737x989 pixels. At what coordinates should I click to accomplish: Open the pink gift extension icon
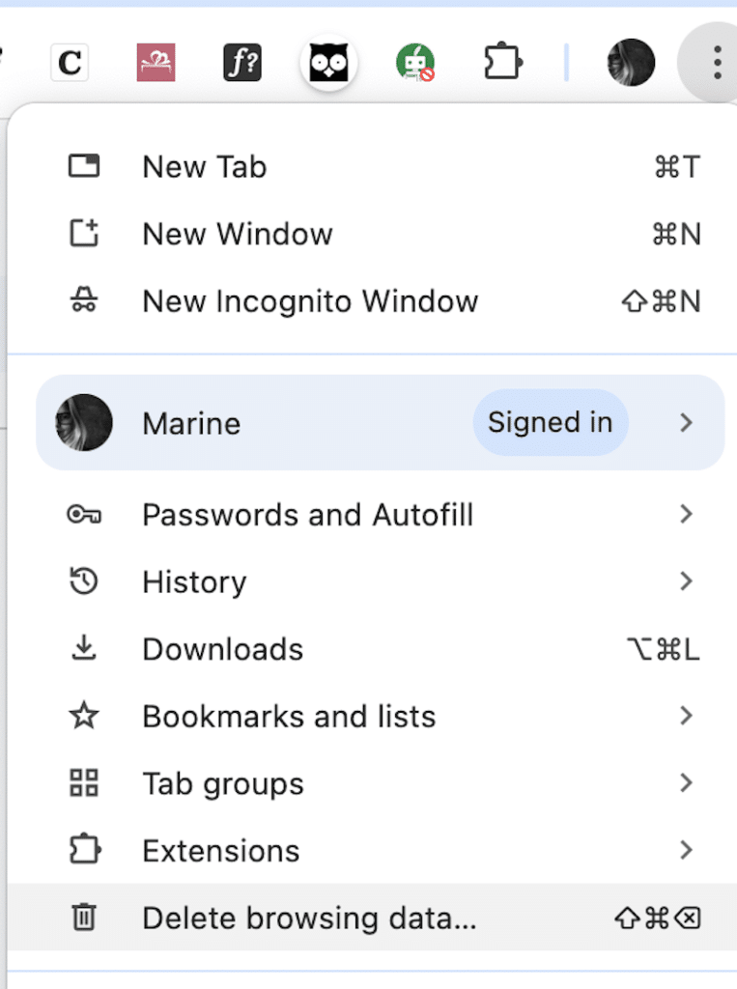click(x=156, y=63)
